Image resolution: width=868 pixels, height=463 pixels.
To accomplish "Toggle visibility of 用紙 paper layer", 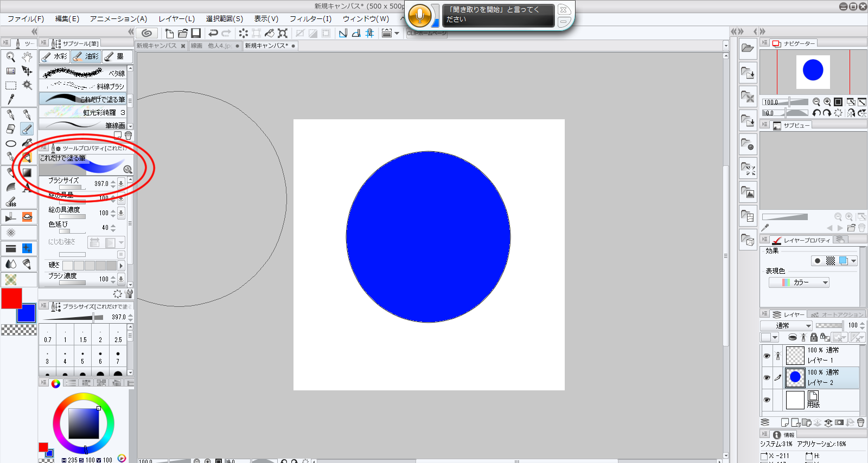I will (x=767, y=400).
